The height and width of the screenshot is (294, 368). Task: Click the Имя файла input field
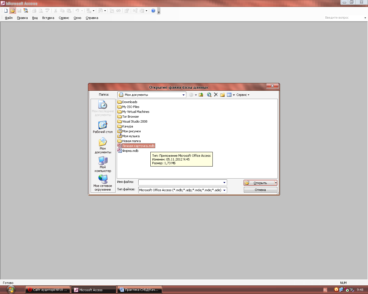[x=180, y=182]
